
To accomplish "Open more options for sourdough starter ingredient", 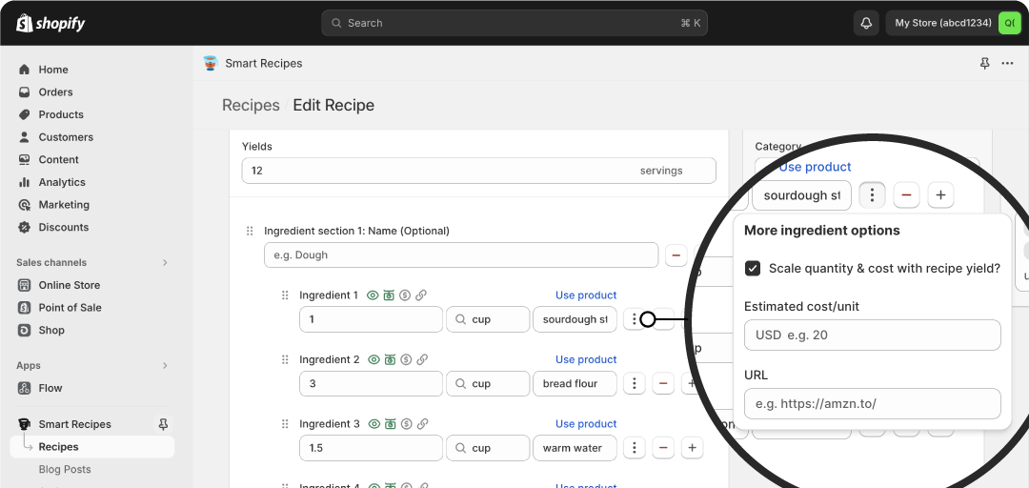I will (x=634, y=320).
